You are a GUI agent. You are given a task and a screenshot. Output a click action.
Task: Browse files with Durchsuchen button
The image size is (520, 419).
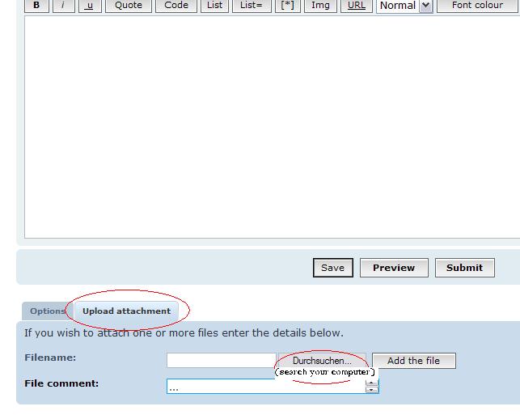pos(322,360)
